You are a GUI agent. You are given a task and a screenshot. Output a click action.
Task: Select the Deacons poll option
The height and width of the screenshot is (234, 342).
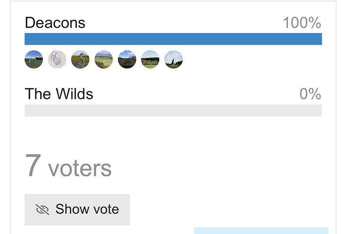(55, 23)
